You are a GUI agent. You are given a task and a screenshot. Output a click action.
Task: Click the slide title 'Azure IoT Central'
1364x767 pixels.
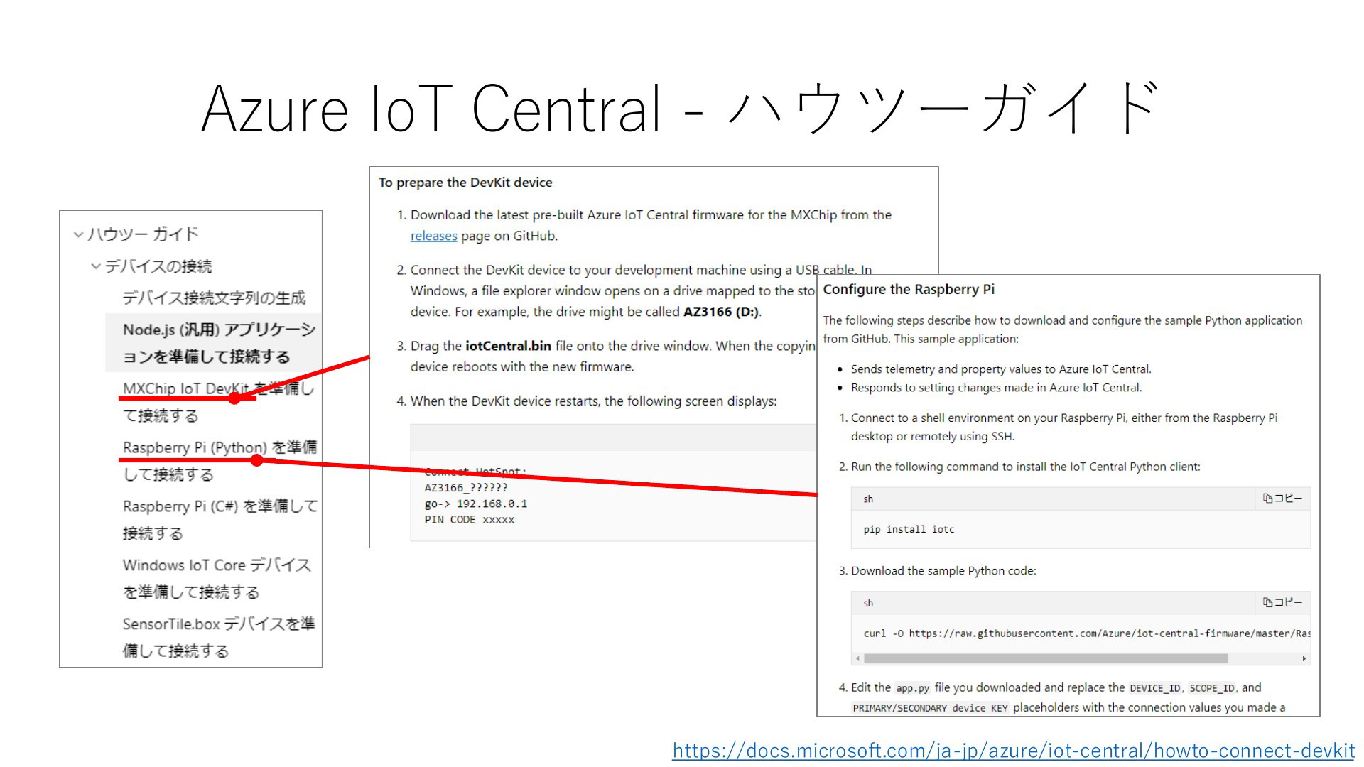(432, 109)
